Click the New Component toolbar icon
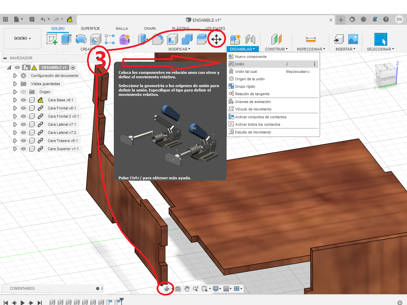Screen dimensions: 407x305 [235, 39]
